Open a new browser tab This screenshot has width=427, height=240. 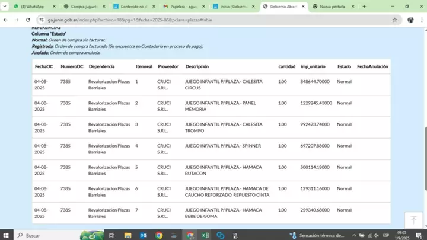(x=364, y=7)
